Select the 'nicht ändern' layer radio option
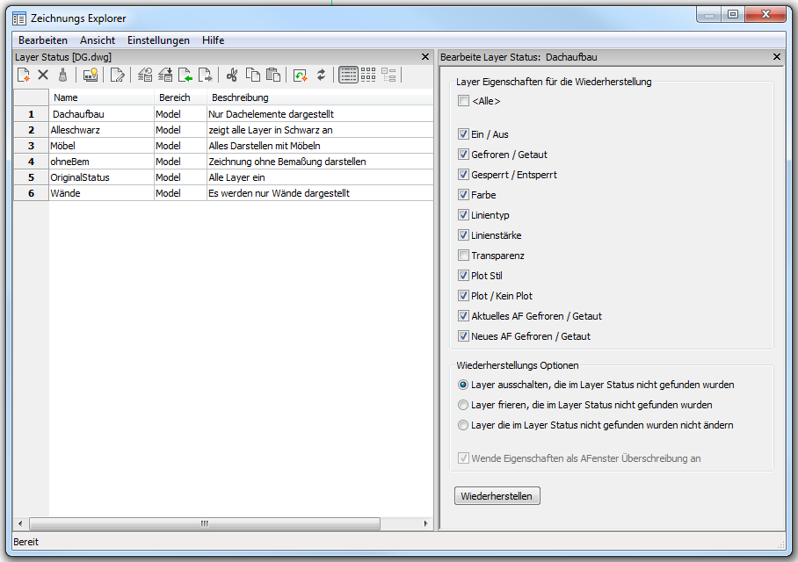 coord(463,425)
